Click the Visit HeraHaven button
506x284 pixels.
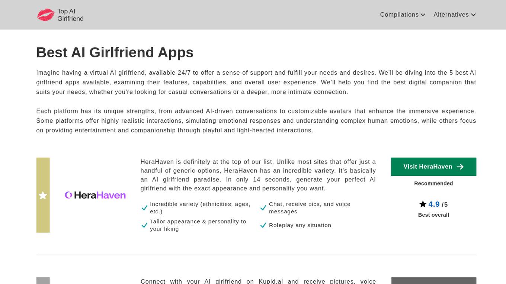tap(433, 167)
